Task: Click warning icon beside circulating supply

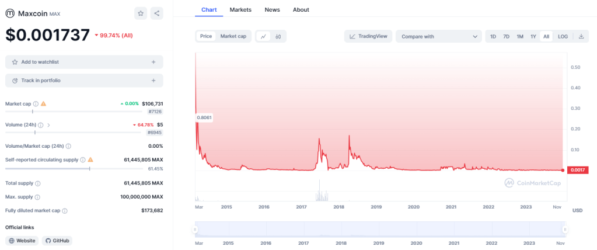Action: pyautogui.click(x=90, y=159)
